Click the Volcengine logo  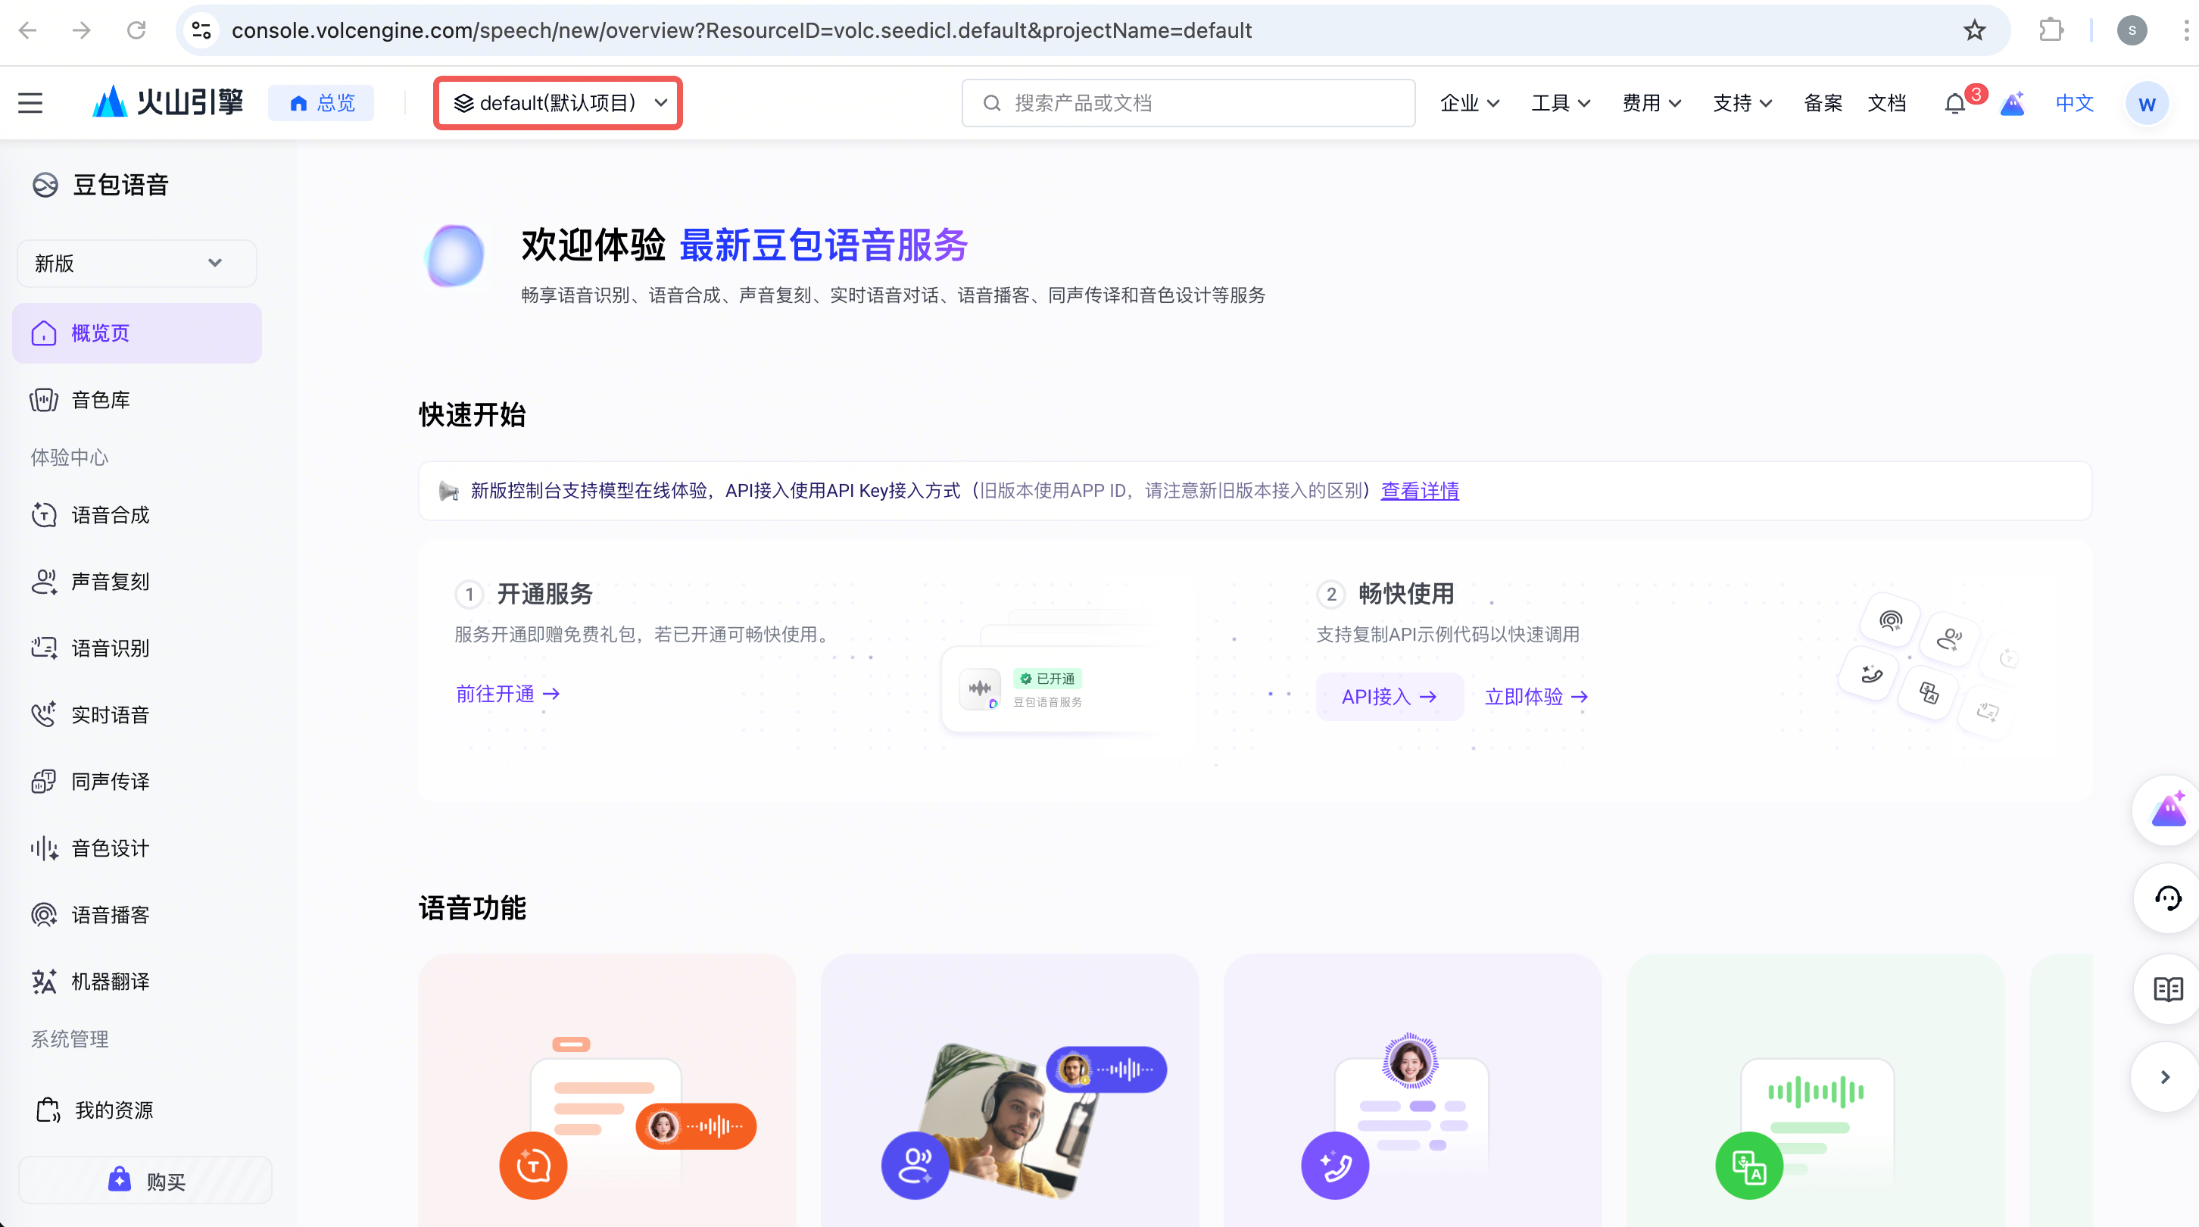(x=167, y=102)
